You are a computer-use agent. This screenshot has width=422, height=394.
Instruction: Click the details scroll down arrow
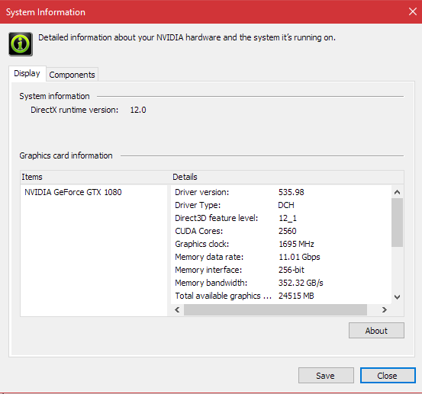pyautogui.click(x=397, y=297)
